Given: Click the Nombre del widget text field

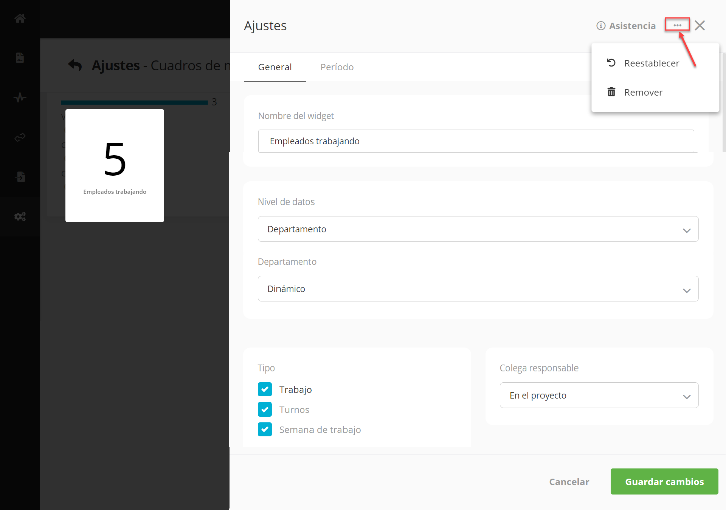Looking at the screenshot, I should coord(476,141).
